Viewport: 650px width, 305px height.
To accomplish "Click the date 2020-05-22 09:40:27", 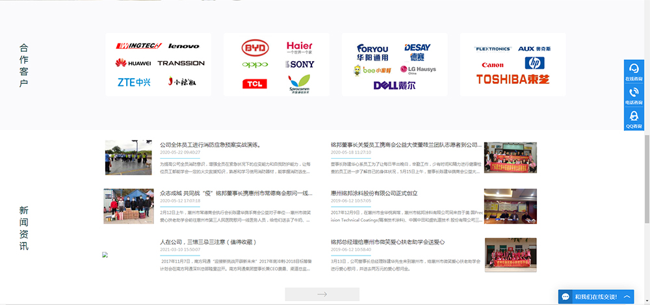I will (x=180, y=153).
